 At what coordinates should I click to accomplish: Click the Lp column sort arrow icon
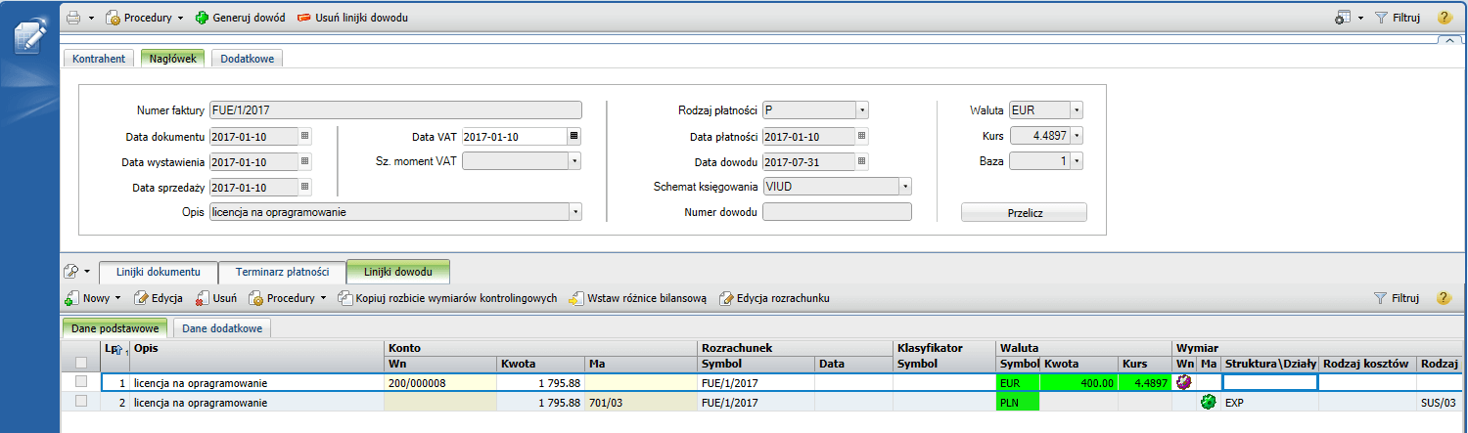120,349
